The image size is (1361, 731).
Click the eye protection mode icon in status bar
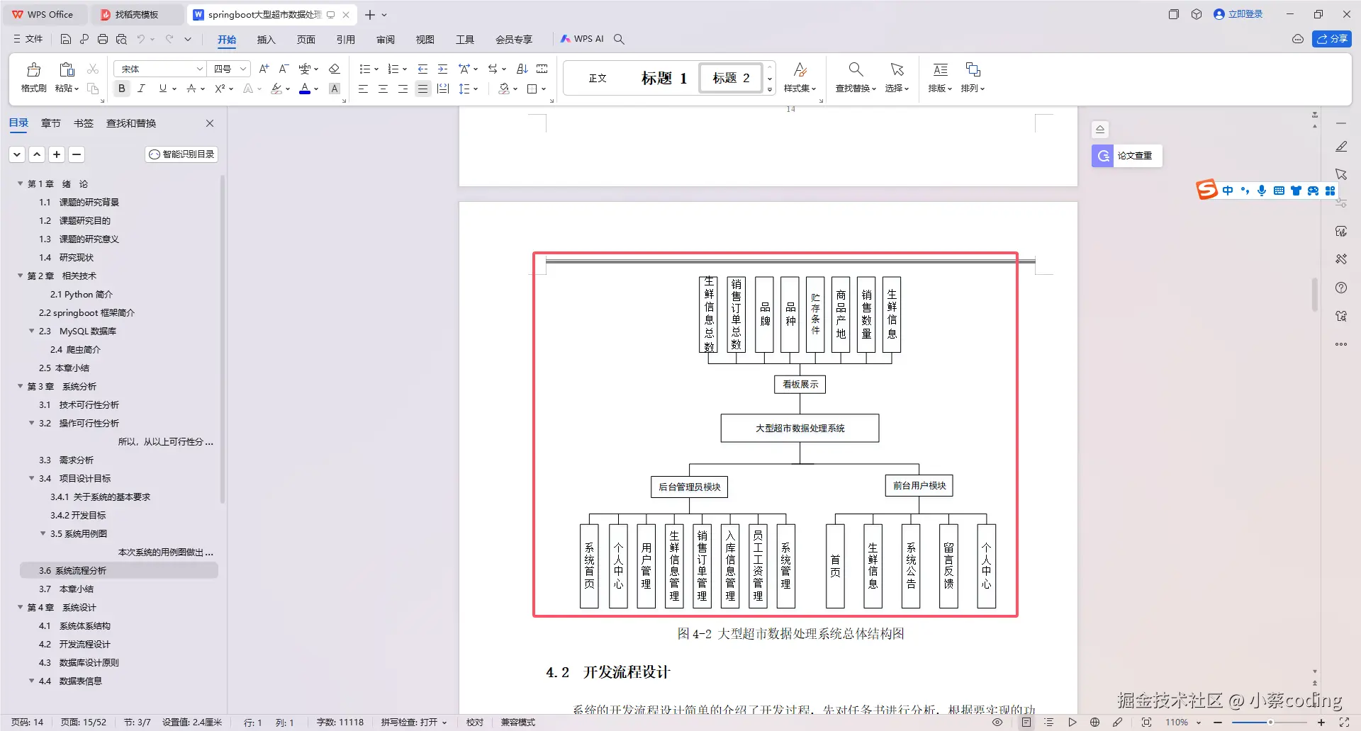[x=997, y=722]
